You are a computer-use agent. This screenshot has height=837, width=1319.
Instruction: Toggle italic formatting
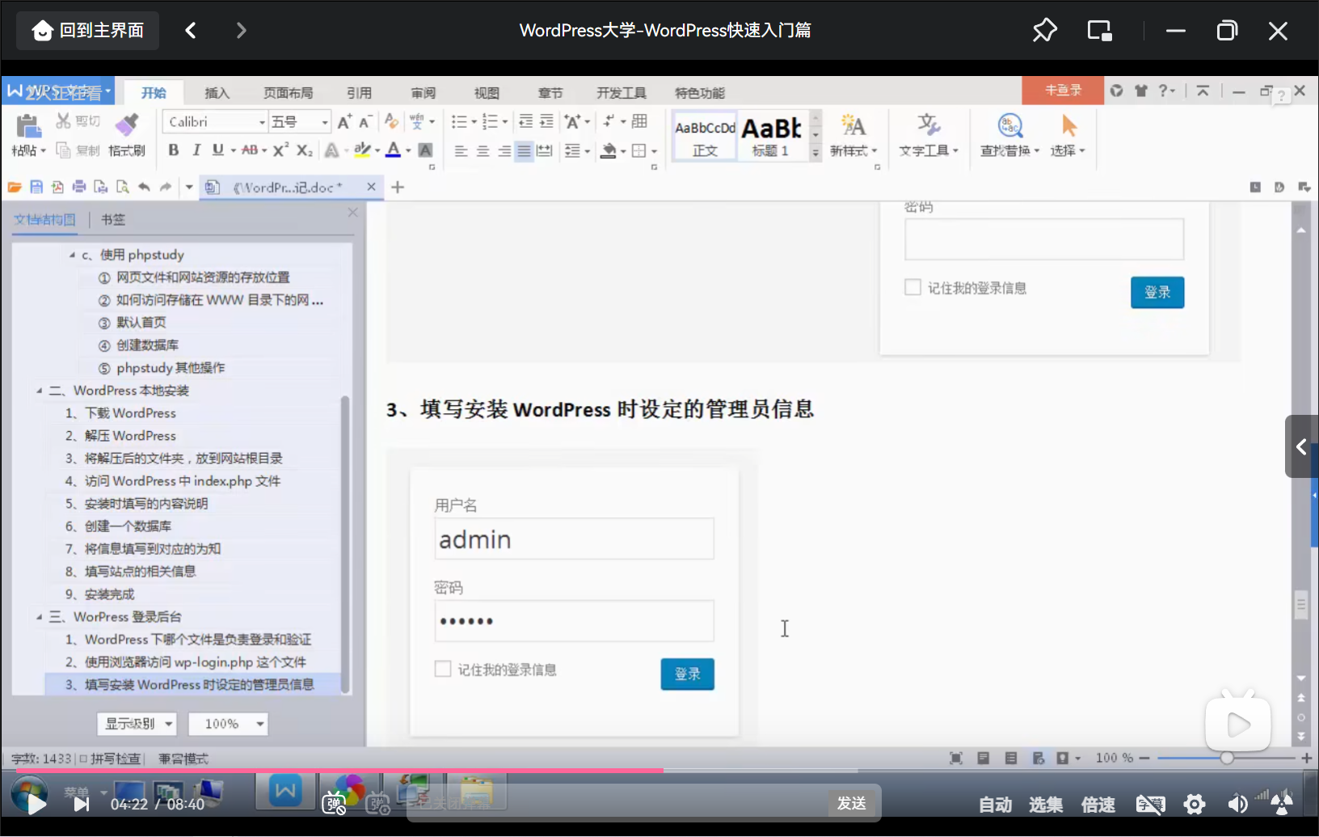click(196, 150)
